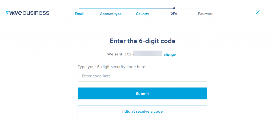Screen dimensions: 276x131
Task: Open the Country step
Action: click(143, 14)
